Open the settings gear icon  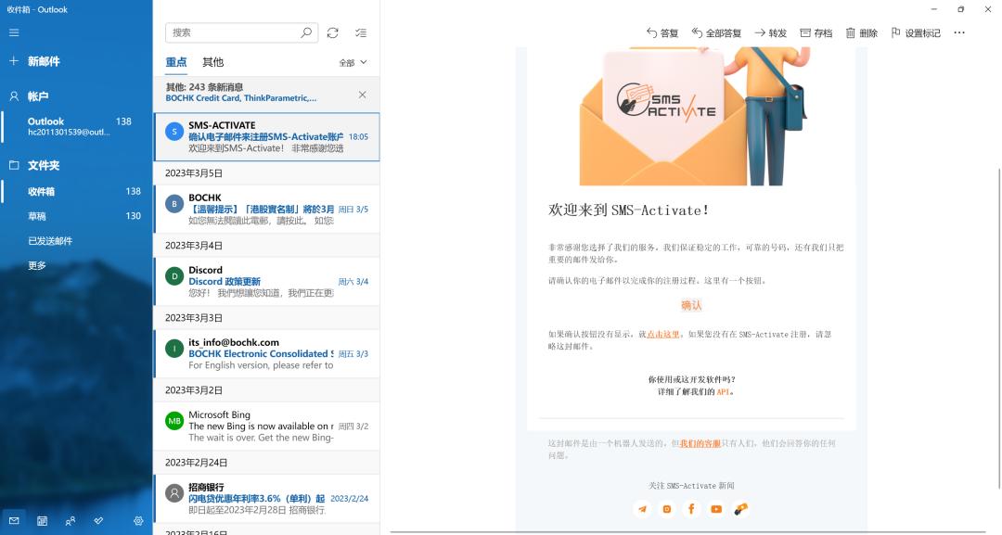pyautogui.click(x=138, y=521)
